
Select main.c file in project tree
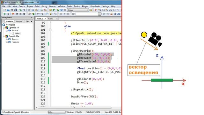coord(18,33)
